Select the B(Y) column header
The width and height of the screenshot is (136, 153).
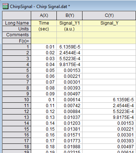tap(70, 15)
